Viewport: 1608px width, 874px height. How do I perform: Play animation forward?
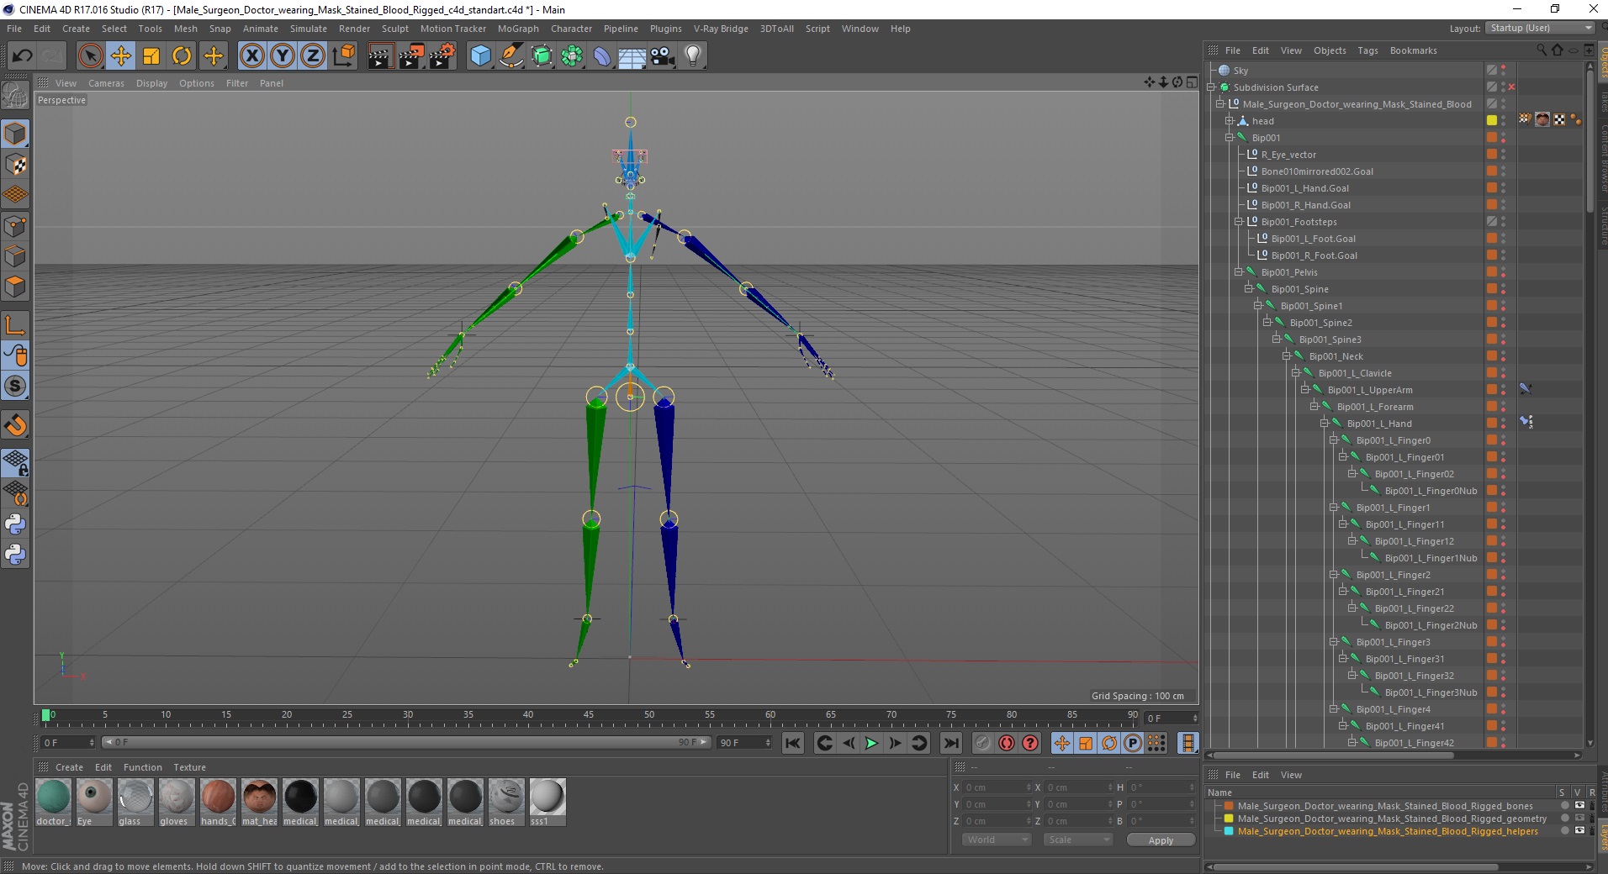[x=871, y=743]
